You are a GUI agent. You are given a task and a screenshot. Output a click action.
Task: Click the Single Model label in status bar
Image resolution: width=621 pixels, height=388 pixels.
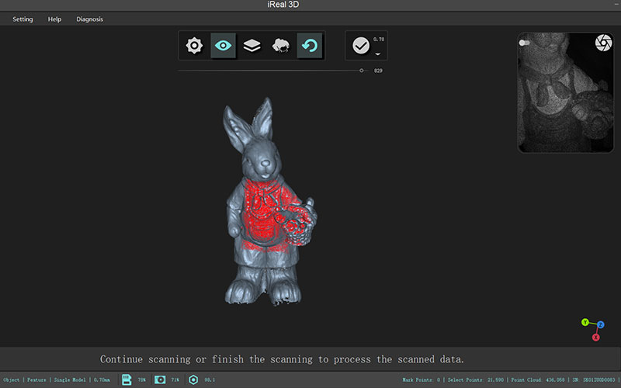[x=70, y=379]
